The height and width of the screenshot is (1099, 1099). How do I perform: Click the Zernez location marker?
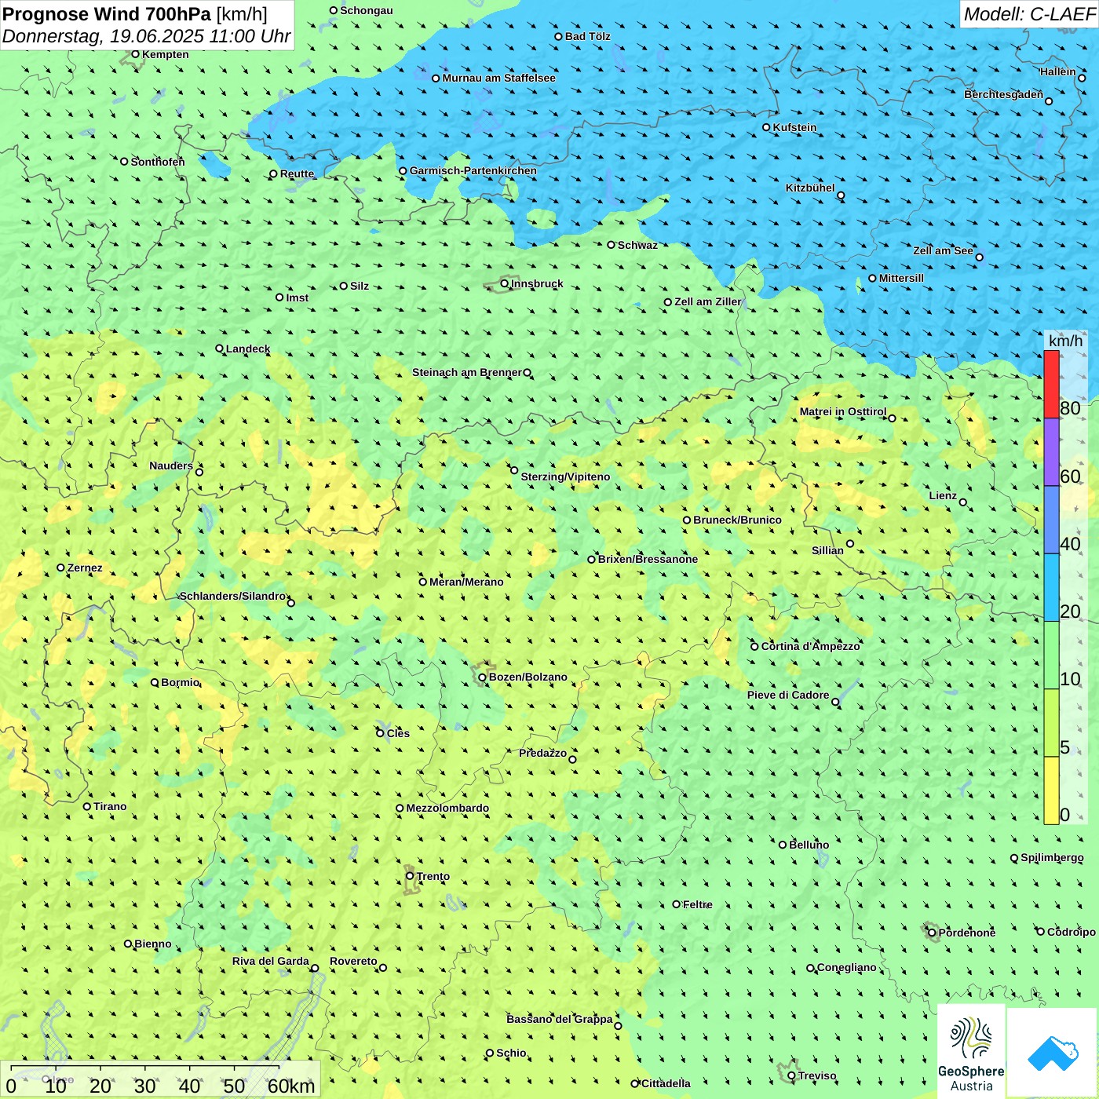(x=60, y=568)
